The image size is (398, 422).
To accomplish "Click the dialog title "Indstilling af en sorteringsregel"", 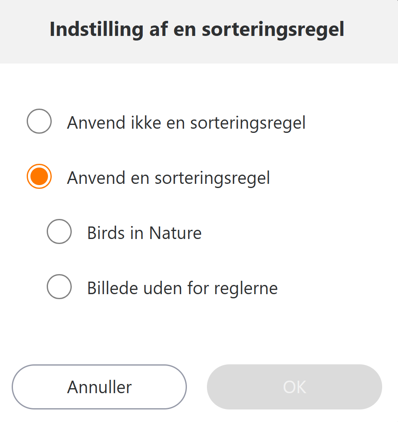I will click(x=197, y=29).
